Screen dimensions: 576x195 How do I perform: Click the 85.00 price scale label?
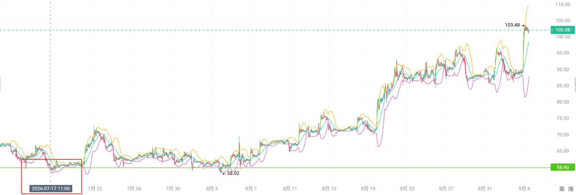pyautogui.click(x=563, y=86)
